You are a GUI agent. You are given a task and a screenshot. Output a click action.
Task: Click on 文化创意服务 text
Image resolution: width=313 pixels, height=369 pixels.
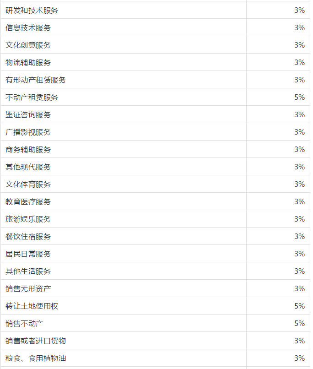pos(28,45)
